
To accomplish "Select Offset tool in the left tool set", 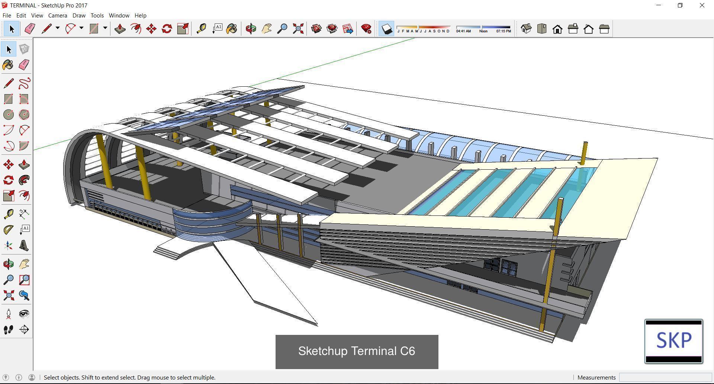I will point(24,196).
